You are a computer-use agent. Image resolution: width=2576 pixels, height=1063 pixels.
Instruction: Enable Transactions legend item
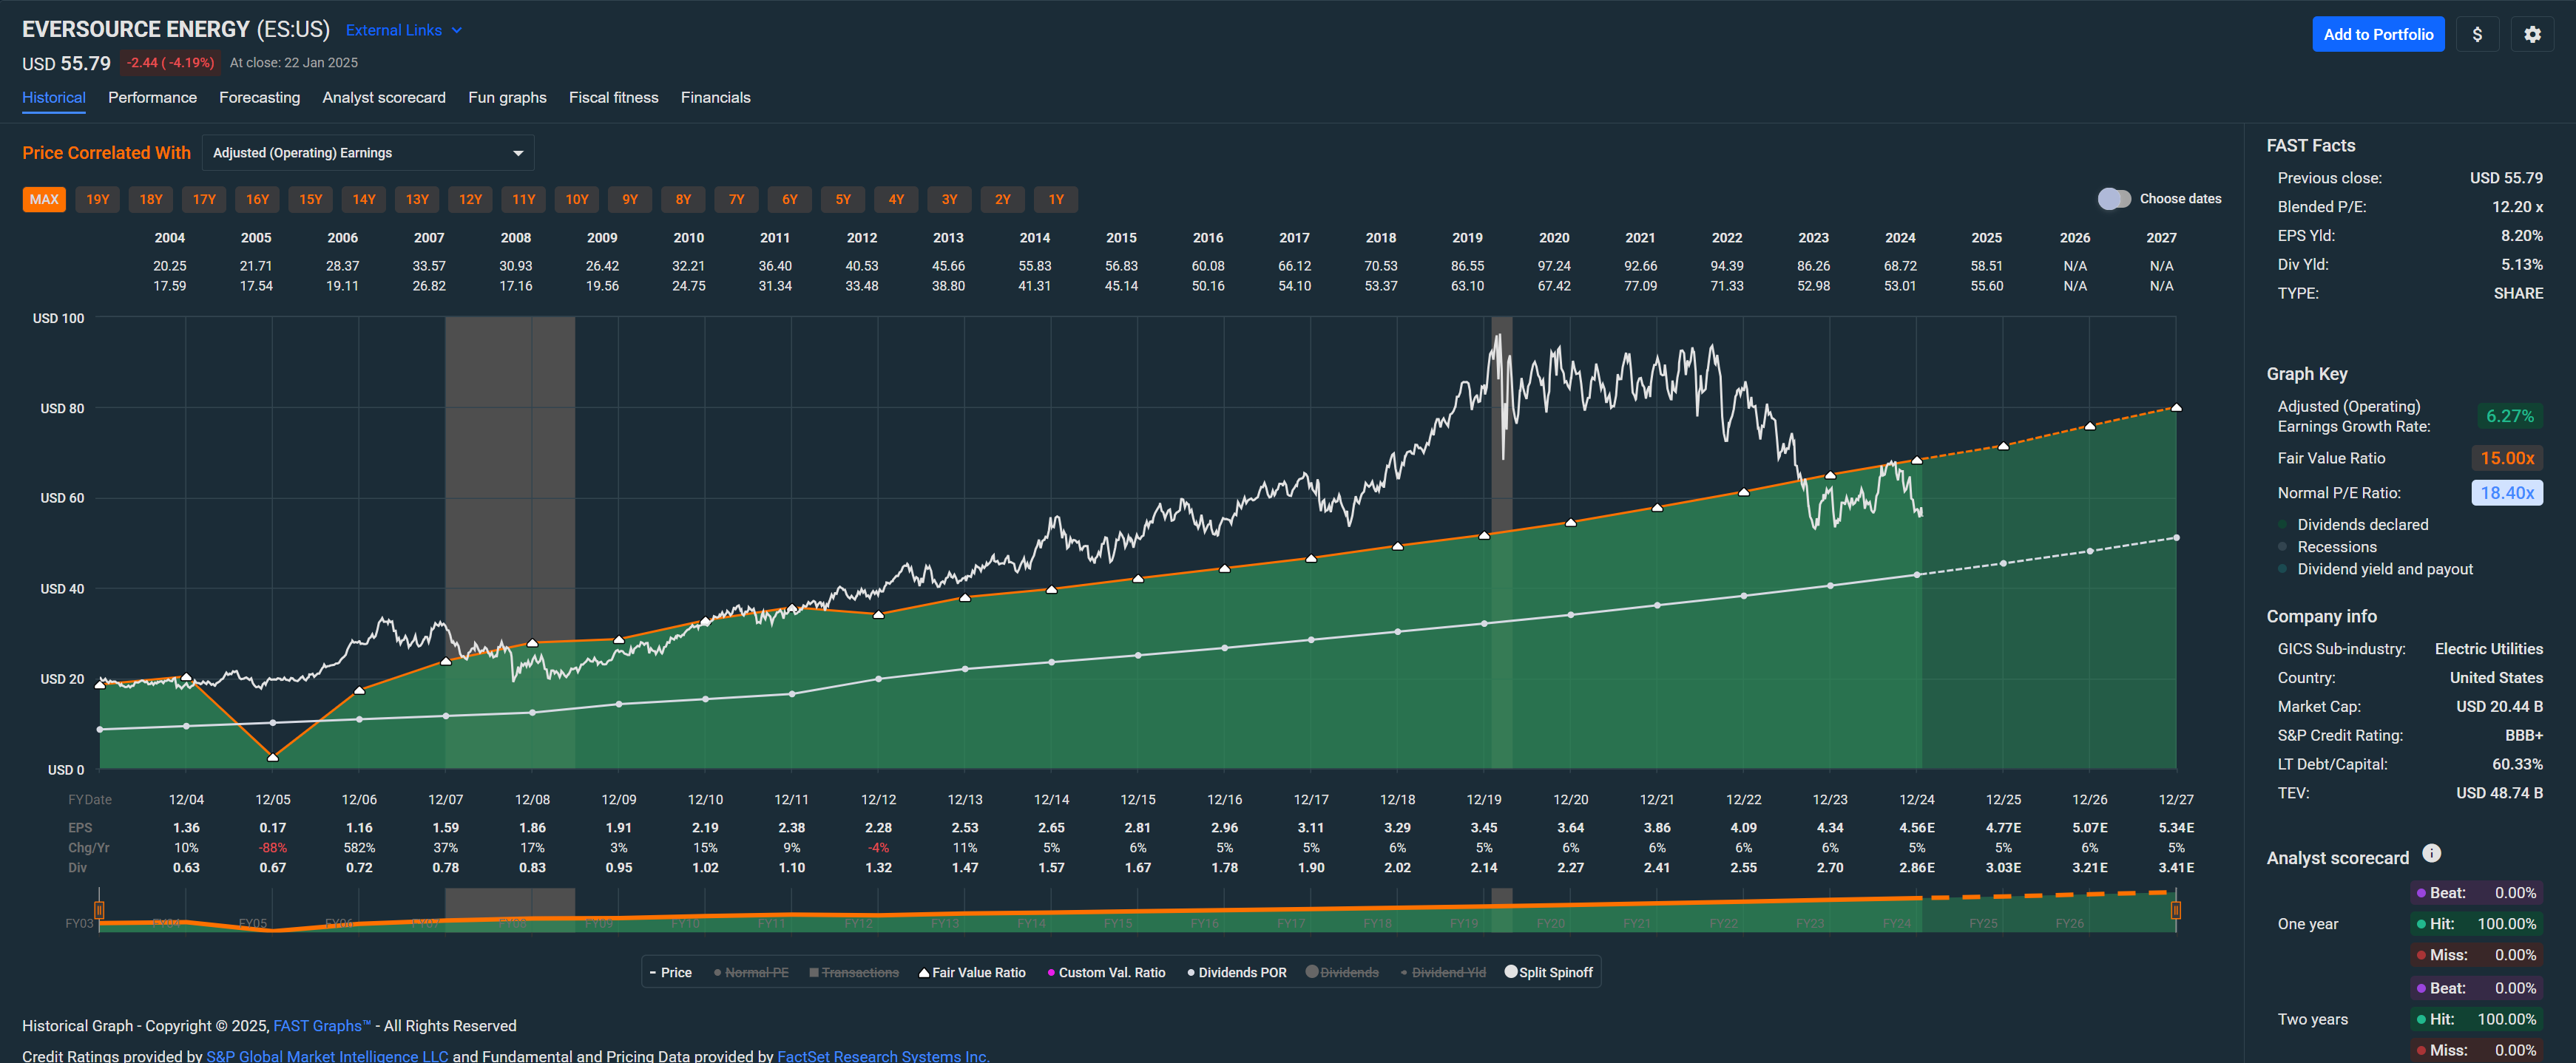(854, 972)
